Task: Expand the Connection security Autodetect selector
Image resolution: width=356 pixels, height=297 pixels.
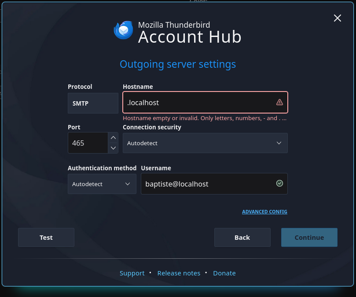Action: [205, 143]
